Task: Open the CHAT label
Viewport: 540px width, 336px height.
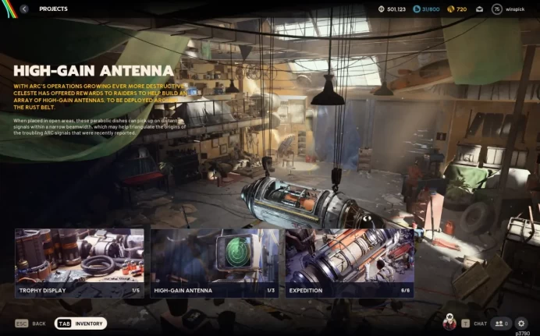Action: [480, 324]
